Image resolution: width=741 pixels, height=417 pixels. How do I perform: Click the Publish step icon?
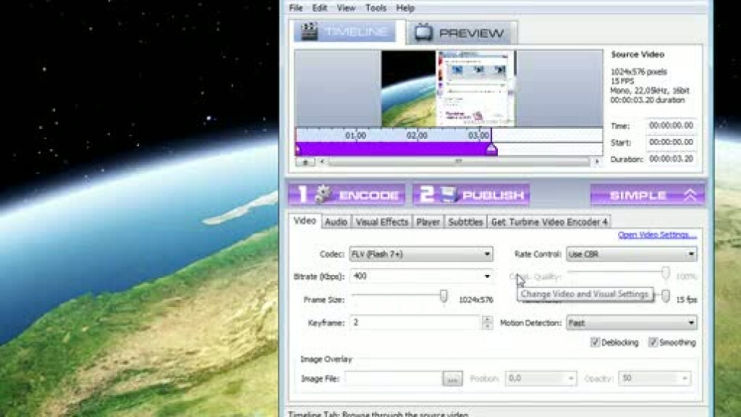[448, 194]
